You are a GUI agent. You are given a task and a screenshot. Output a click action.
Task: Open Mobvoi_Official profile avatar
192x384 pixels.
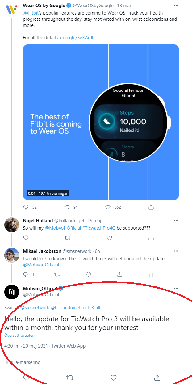12,292
